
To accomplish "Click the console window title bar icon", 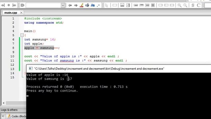I will (31, 68).
